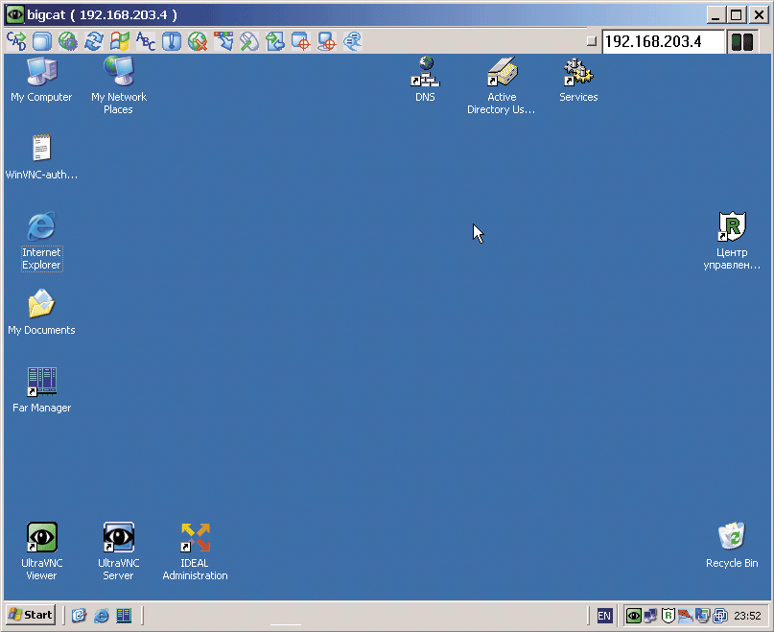Click the 23:52 tray clock
The width and height of the screenshot is (774, 632).
click(x=747, y=616)
